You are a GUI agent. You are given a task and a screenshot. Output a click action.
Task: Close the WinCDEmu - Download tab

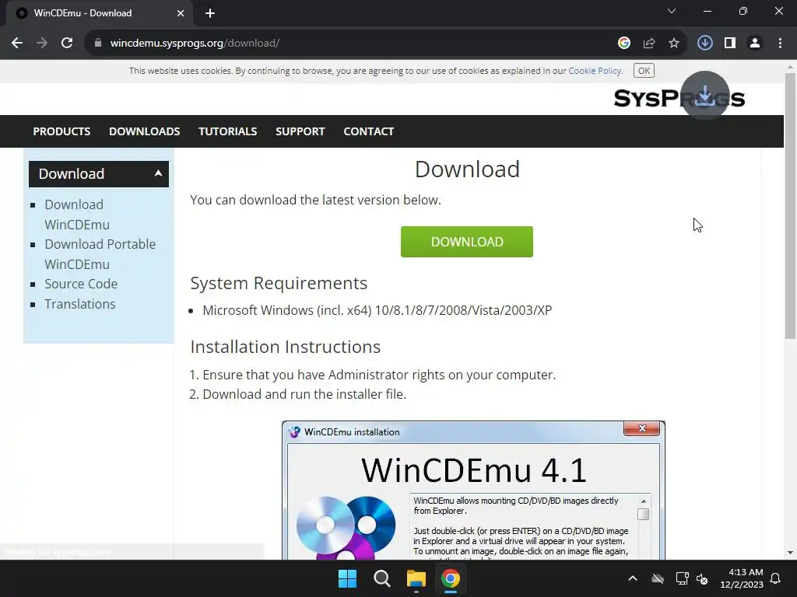[x=181, y=13]
